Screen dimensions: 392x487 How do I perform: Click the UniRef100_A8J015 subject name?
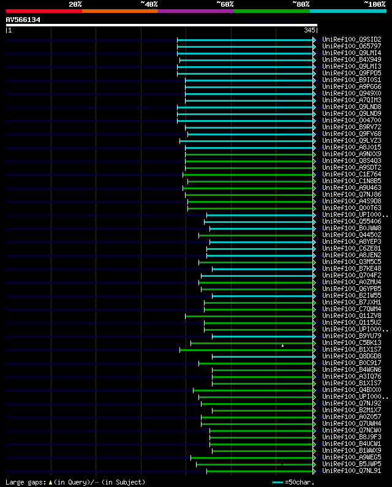(x=352, y=147)
